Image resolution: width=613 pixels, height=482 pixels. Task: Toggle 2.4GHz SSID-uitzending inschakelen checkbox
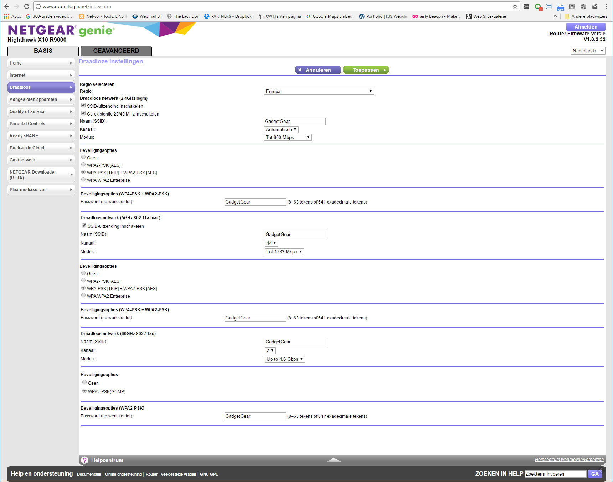[83, 106]
